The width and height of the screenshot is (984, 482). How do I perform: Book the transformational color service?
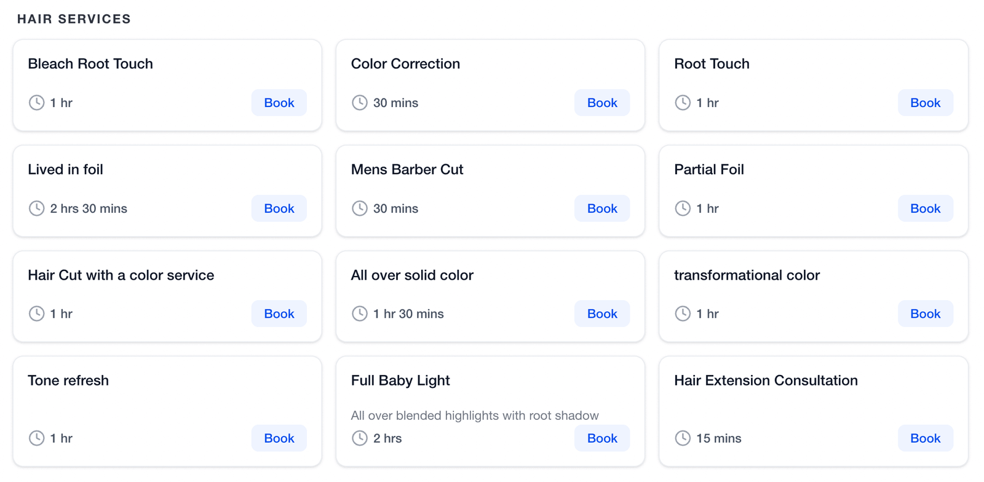(x=926, y=314)
